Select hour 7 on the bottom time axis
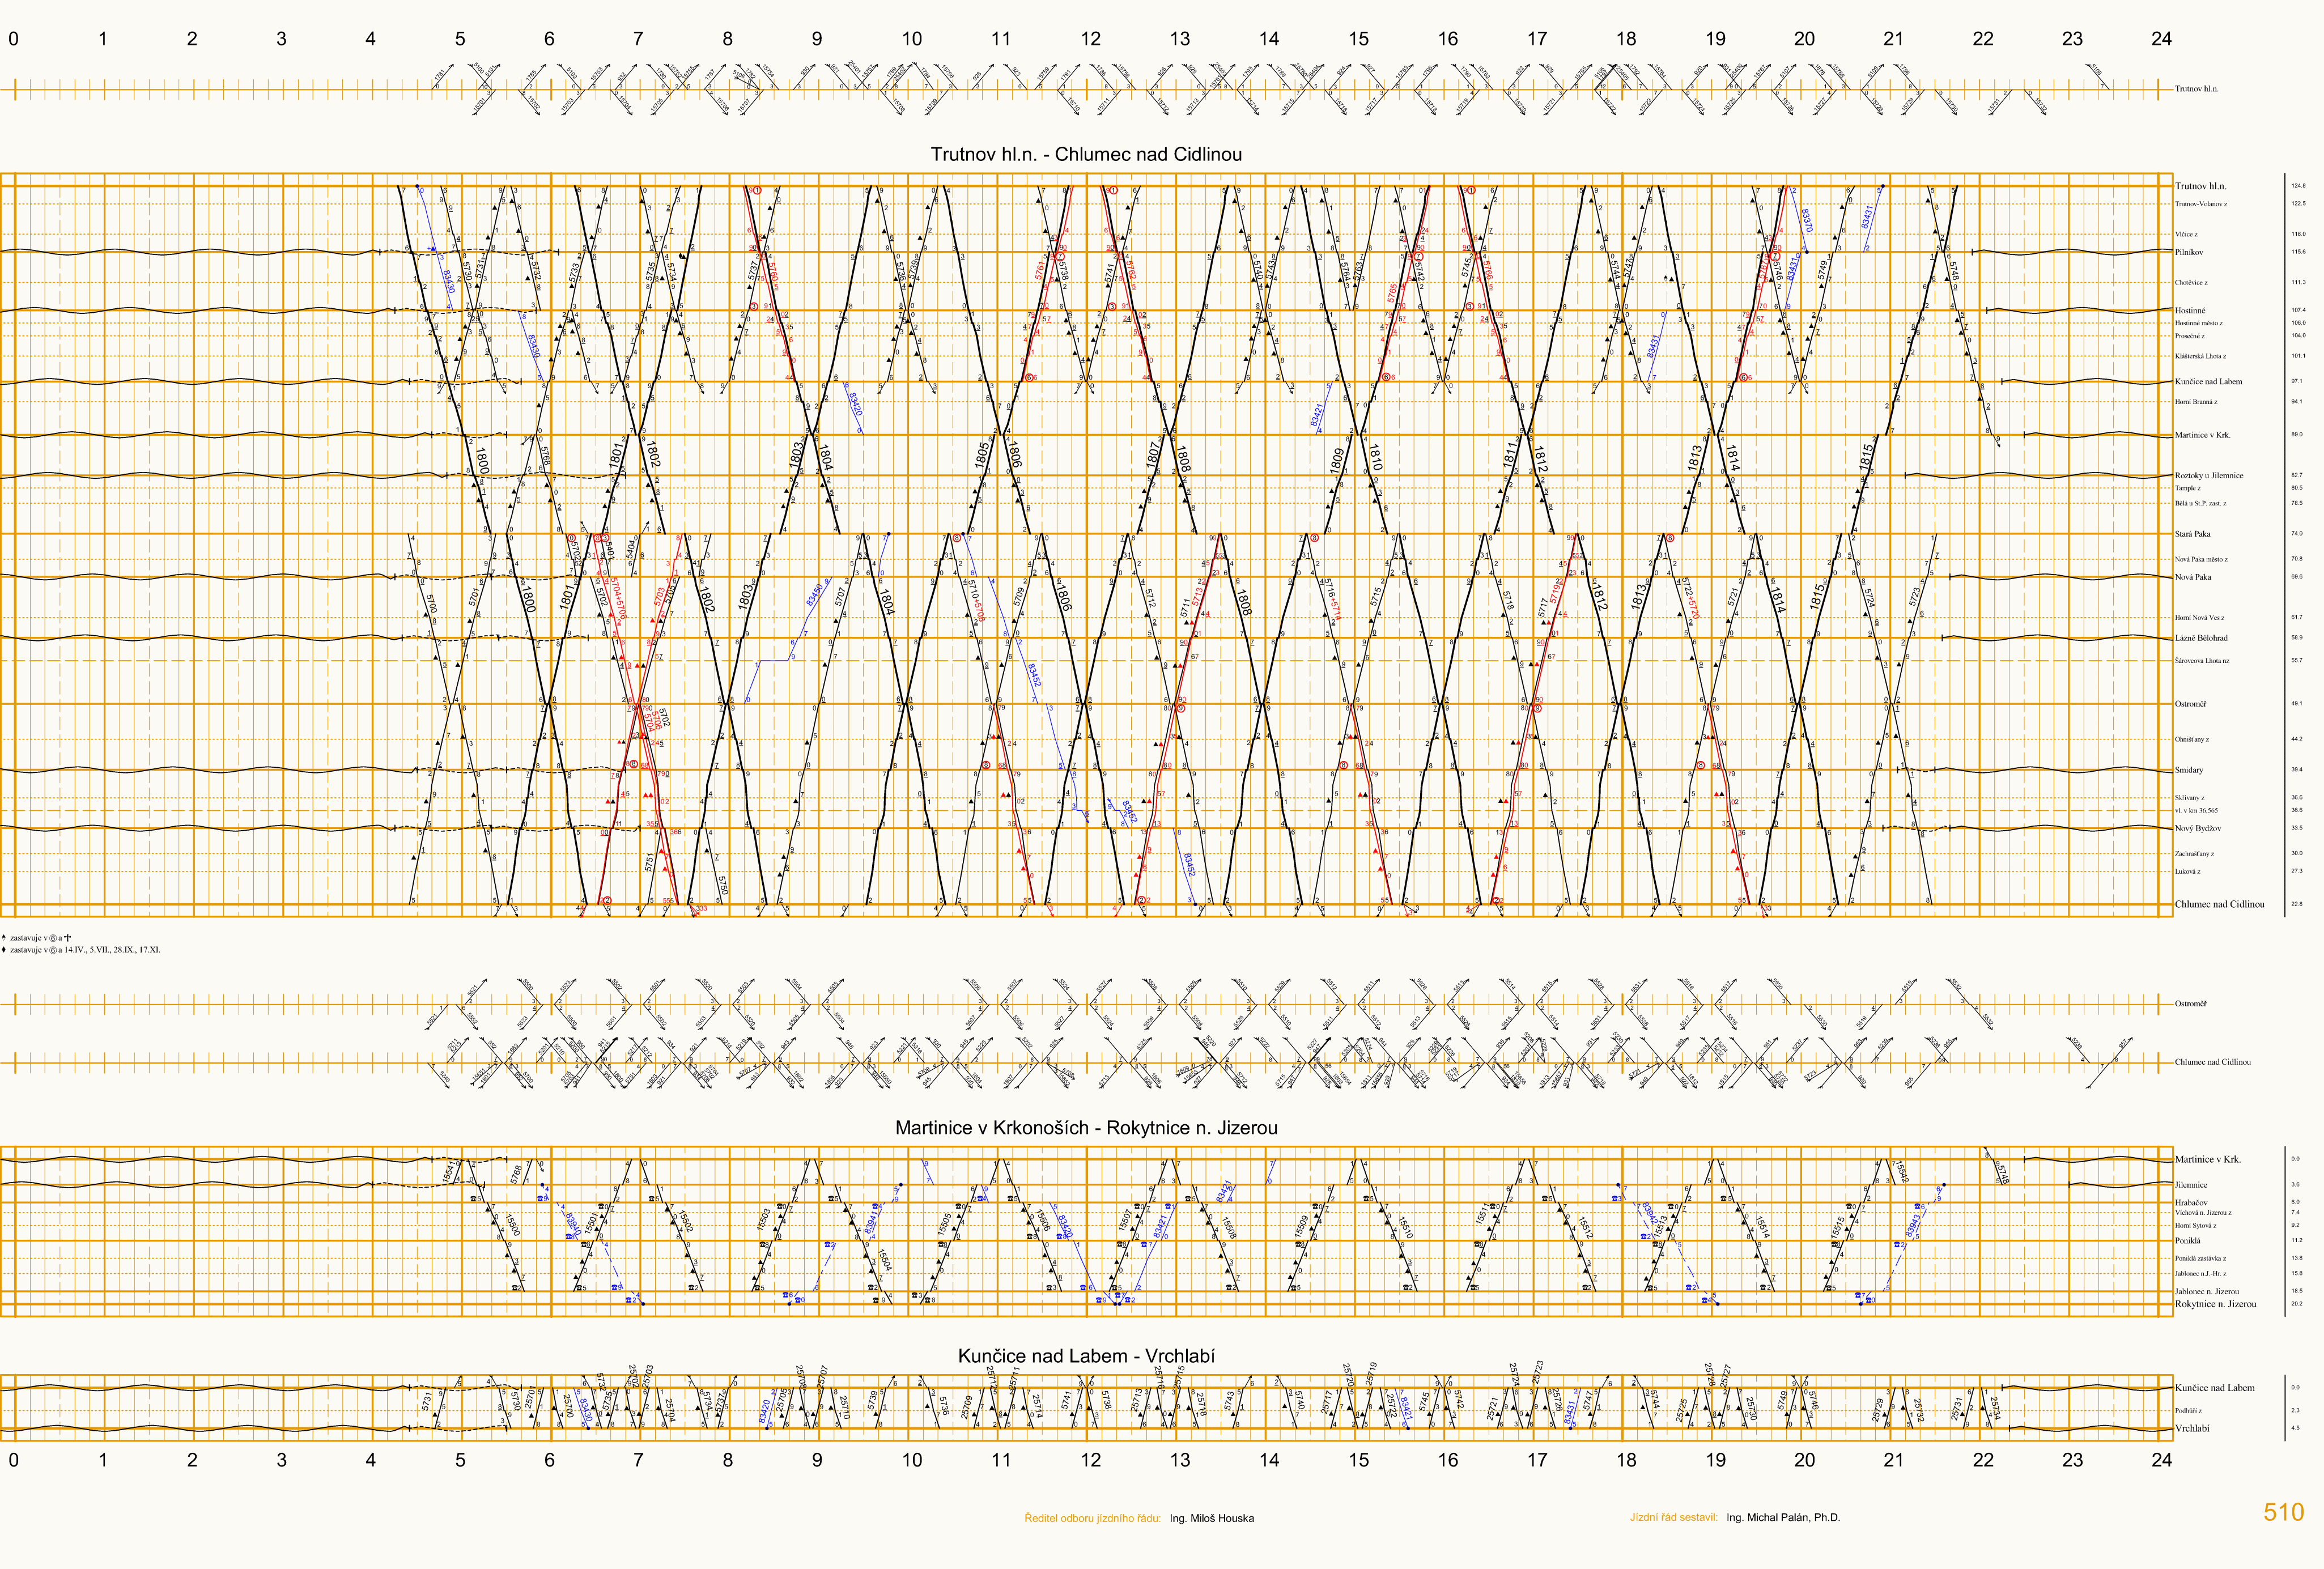 [638, 1460]
